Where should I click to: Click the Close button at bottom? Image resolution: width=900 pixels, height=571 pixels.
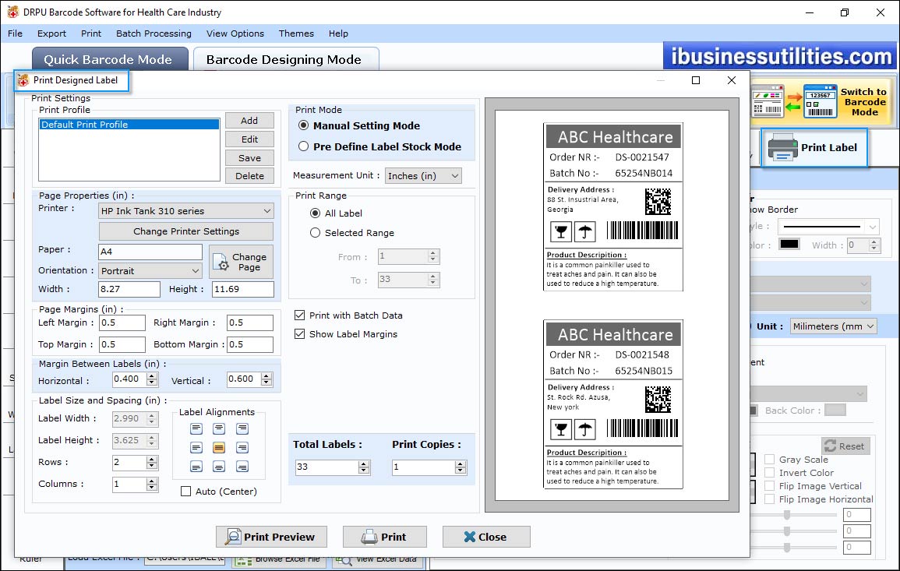click(485, 537)
